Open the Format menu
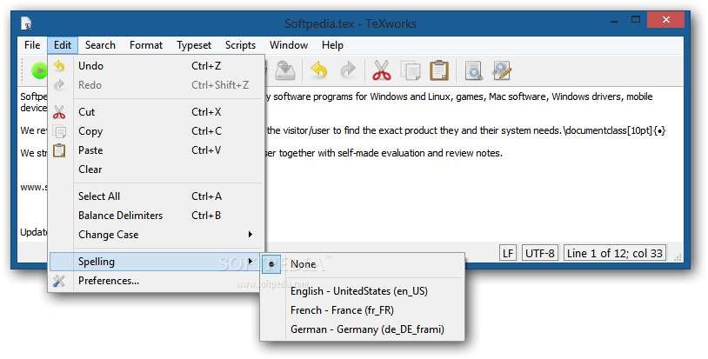The width and height of the screenshot is (708, 359). click(x=146, y=45)
